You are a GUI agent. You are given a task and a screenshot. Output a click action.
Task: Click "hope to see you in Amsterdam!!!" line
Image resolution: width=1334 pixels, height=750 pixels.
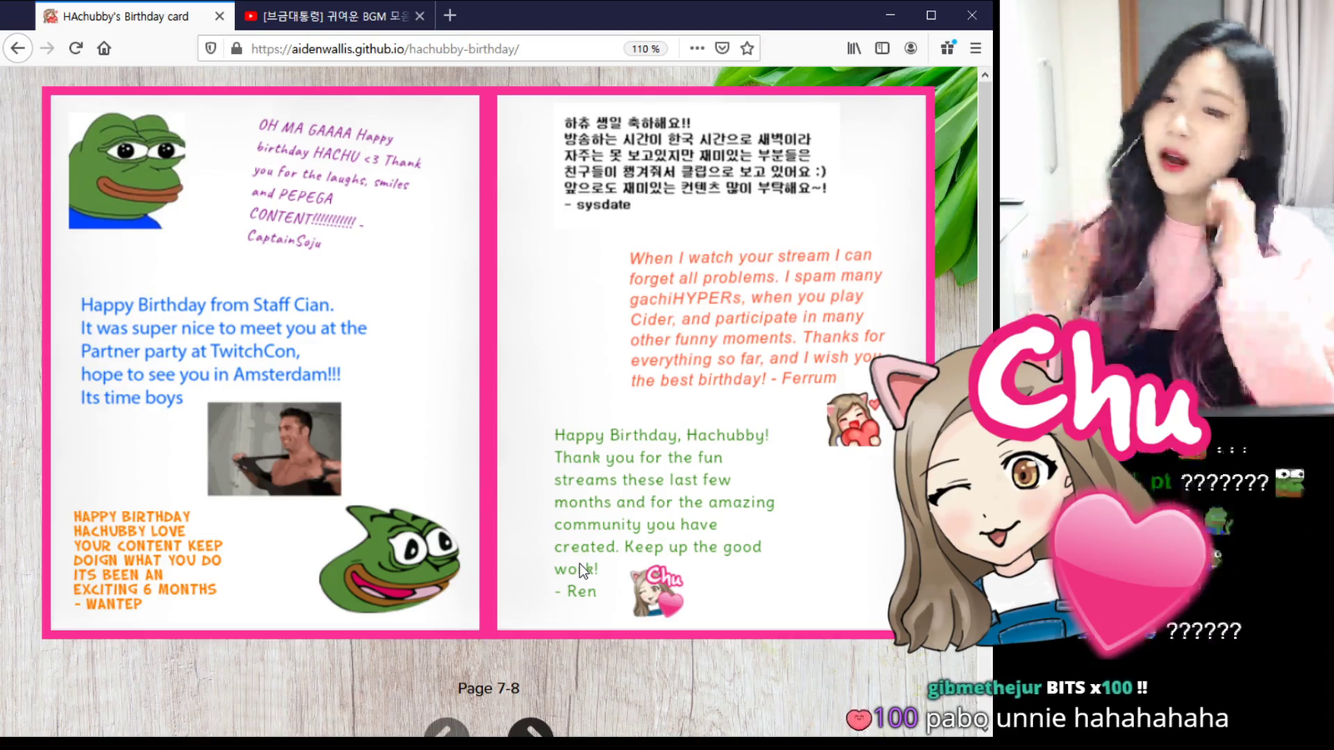coord(211,375)
